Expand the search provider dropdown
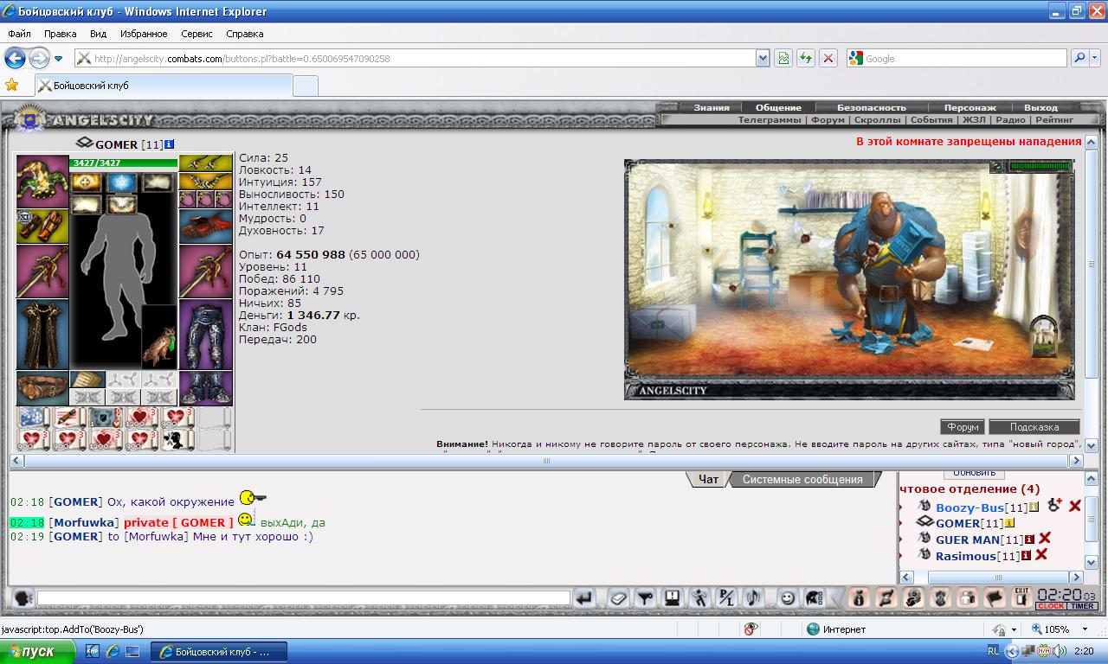Screen dimensions: 1108x664 pyautogui.click(x=1096, y=58)
